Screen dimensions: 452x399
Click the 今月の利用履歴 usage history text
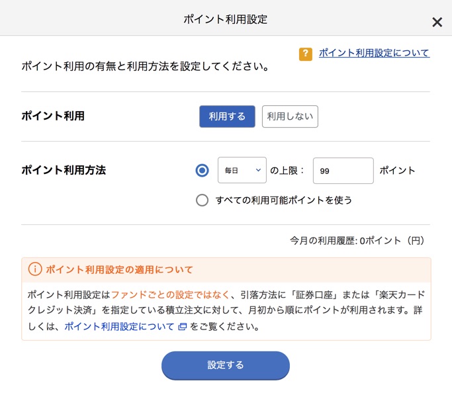click(357, 241)
